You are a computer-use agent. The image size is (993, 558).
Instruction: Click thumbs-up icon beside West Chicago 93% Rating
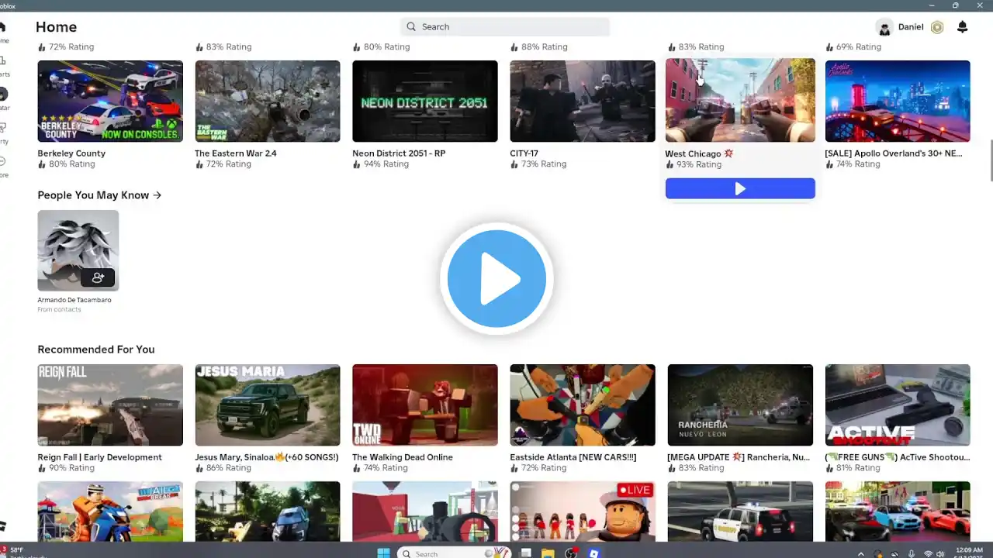click(x=669, y=165)
